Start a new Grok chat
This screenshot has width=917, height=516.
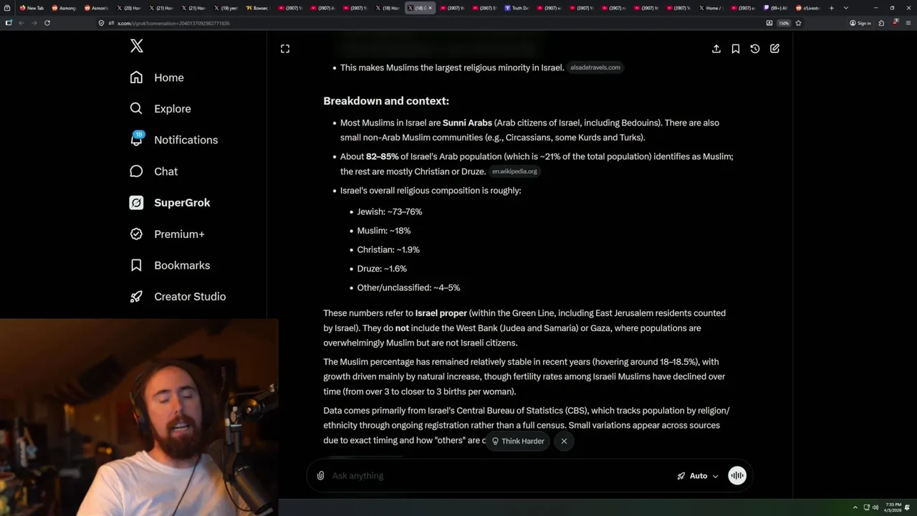point(774,49)
